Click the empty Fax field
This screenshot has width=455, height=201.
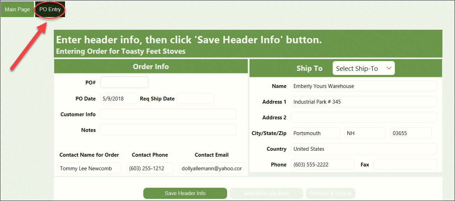(405, 164)
